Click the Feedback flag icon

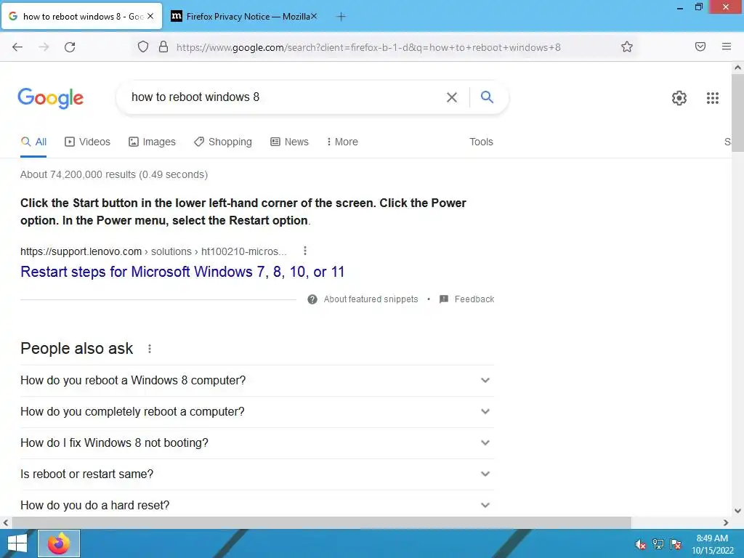(x=444, y=299)
